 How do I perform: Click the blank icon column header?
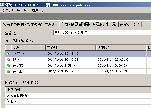point(8,48)
